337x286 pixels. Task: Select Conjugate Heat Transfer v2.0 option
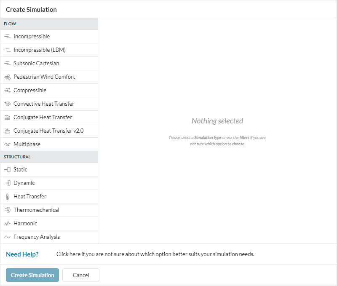coord(48,131)
